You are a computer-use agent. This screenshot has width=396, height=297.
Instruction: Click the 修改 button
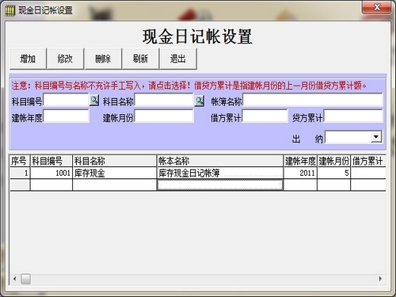pos(65,59)
